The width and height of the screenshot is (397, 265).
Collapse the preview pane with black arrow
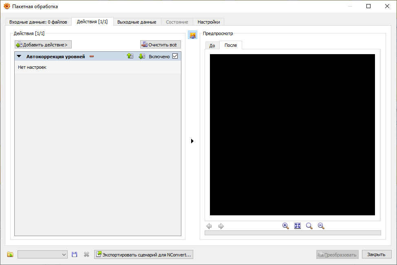(x=192, y=141)
